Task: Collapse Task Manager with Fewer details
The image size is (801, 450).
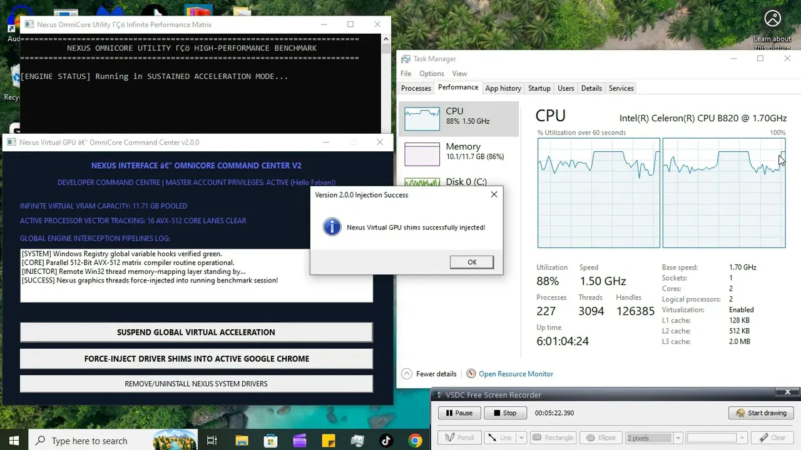Action: pos(429,374)
